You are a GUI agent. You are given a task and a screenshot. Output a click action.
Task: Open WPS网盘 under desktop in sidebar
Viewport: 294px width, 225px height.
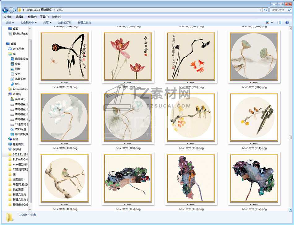pos(18,49)
